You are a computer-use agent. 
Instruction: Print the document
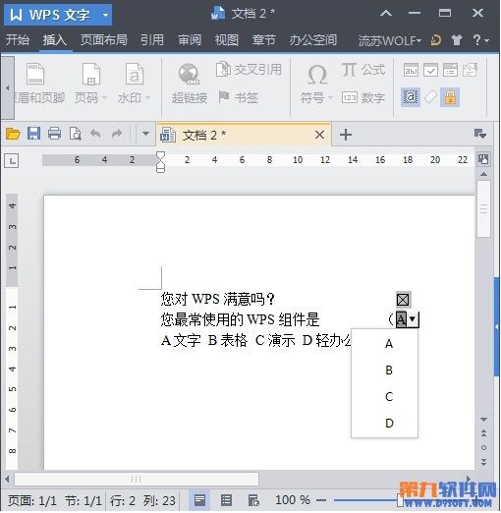click(54, 134)
